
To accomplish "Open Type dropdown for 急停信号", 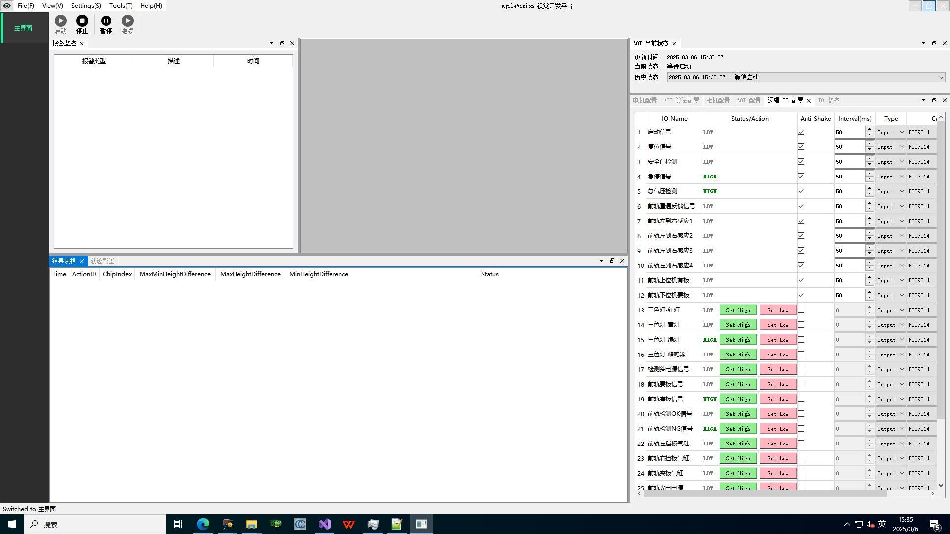I will (x=891, y=177).
